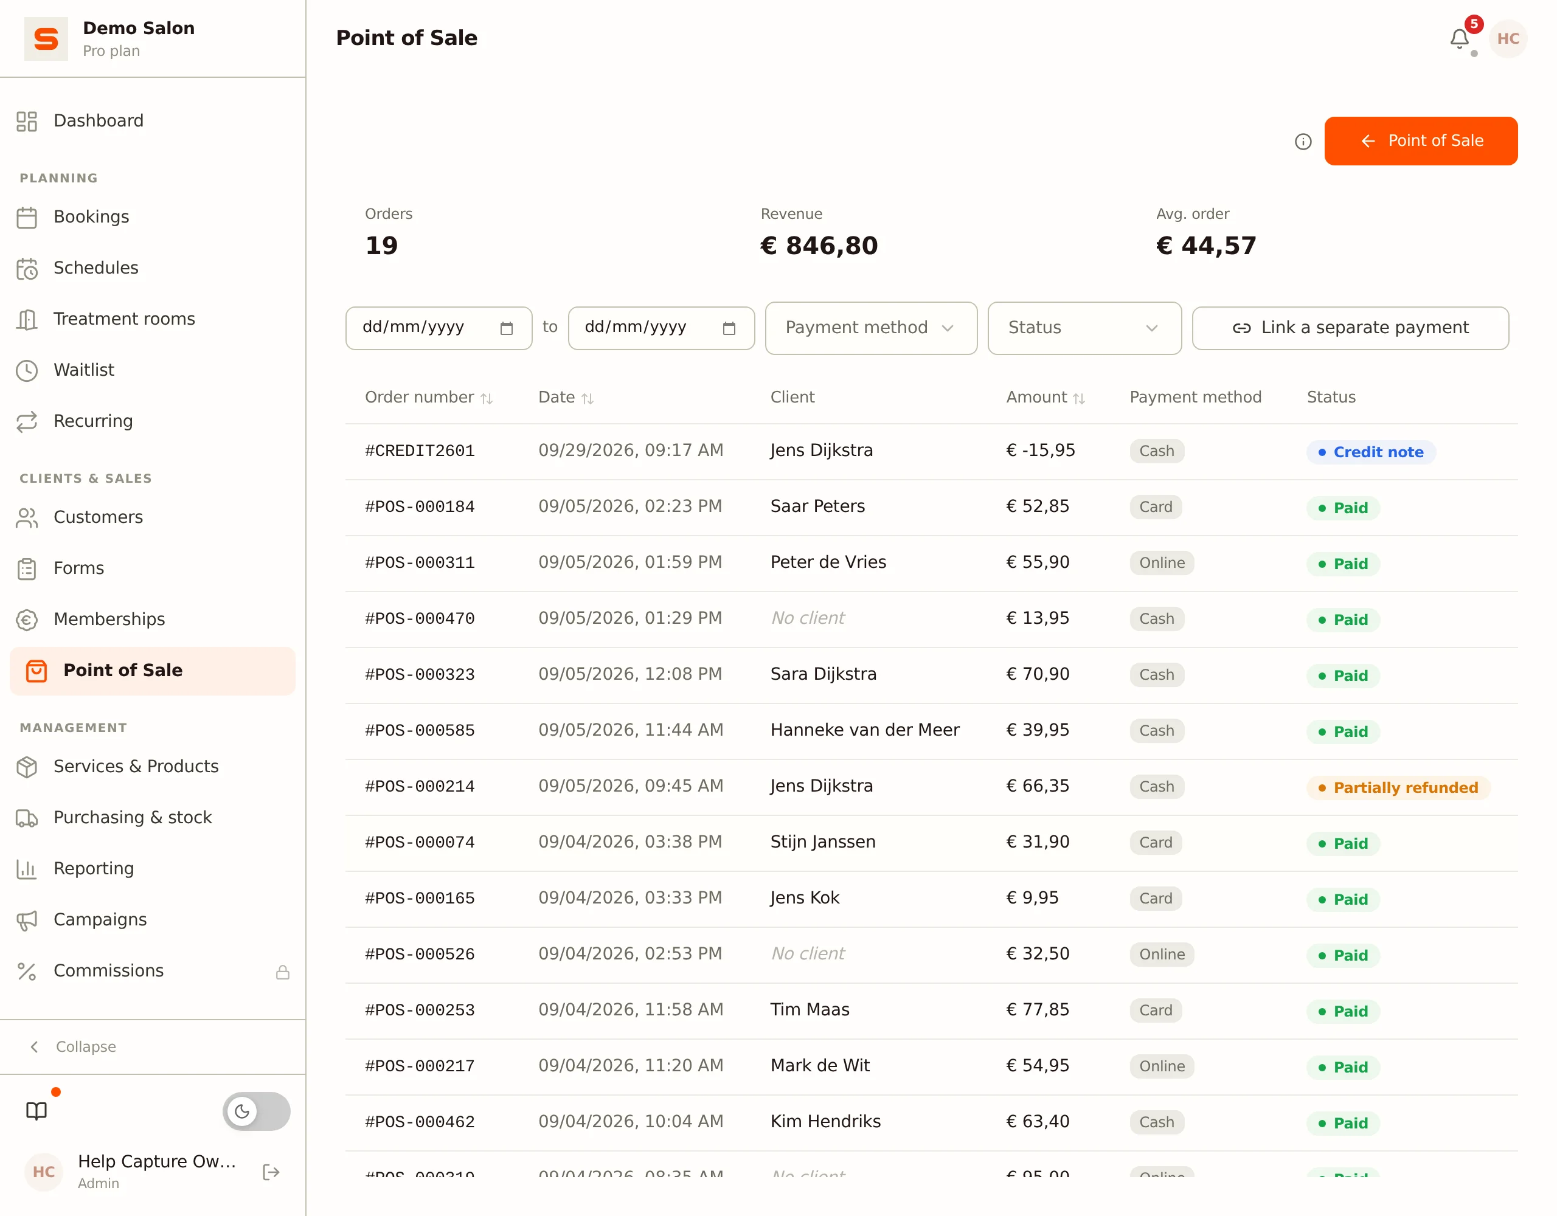Viewport: 1557px width, 1216px height.
Task: Click the Revenue total € 846,80
Action: click(x=819, y=246)
